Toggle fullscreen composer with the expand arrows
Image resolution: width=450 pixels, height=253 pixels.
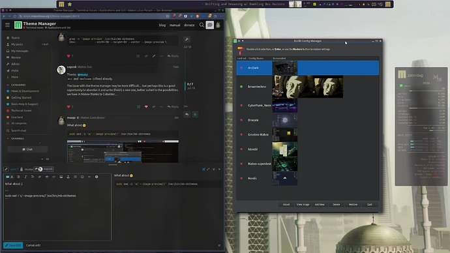(208, 170)
